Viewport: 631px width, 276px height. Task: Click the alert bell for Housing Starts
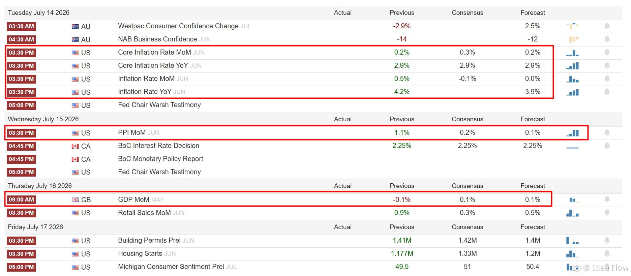pos(607,253)
